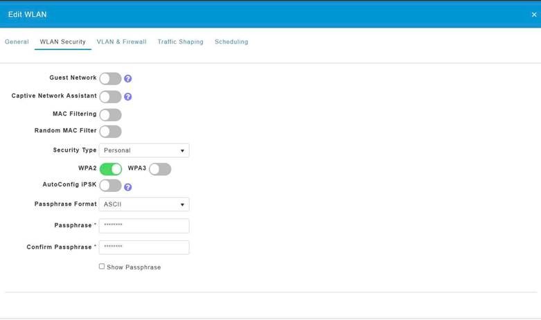The image size is (541, 320).
Task: Enable MAC Filtering toggle
Action: point(110,114)
